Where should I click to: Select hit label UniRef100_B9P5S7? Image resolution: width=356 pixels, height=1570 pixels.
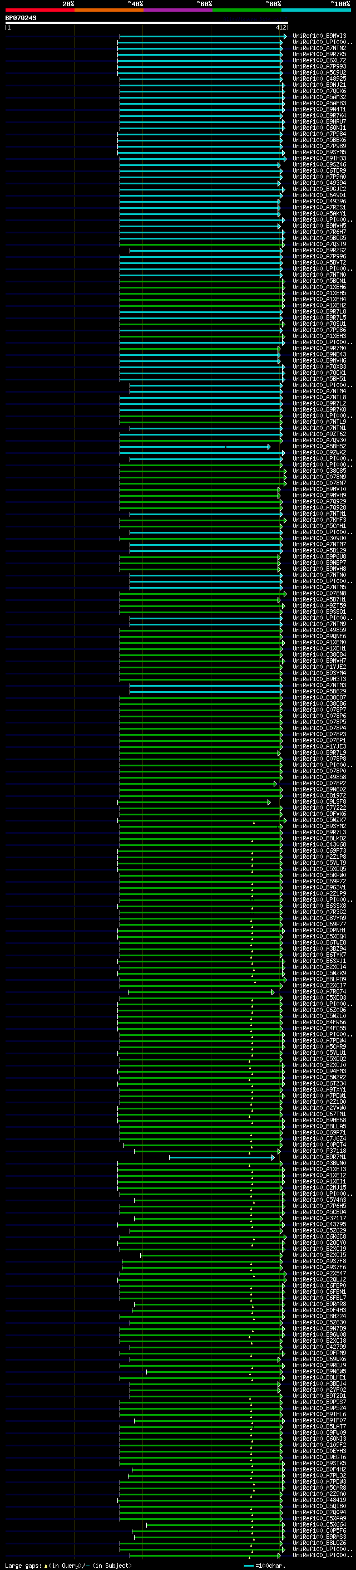(x=319, y=1402)
